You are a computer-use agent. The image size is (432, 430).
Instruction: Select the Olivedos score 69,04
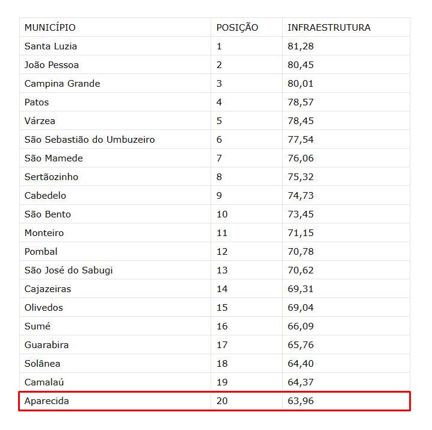[300, 308]
